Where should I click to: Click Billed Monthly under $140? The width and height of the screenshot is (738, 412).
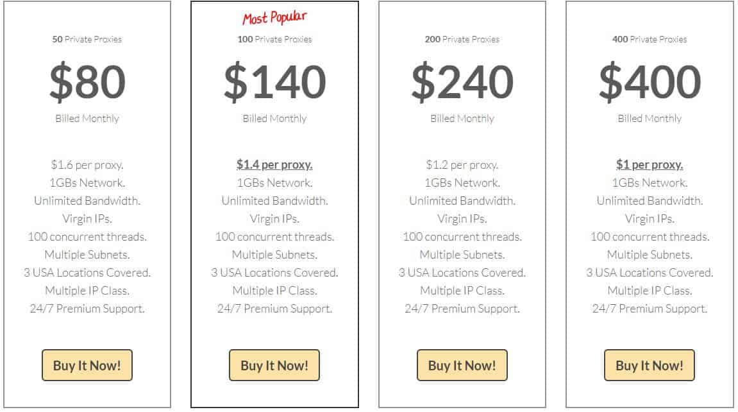274,119
